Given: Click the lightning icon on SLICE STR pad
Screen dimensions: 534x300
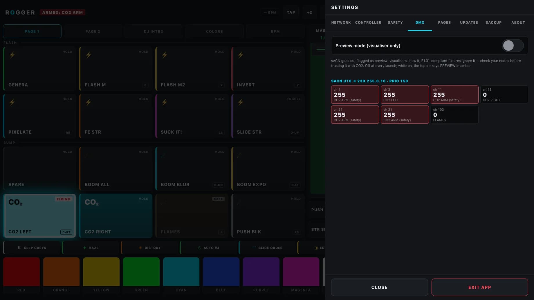Looking at the screenshot, I should pyautogui.click(x=241, y=102).
